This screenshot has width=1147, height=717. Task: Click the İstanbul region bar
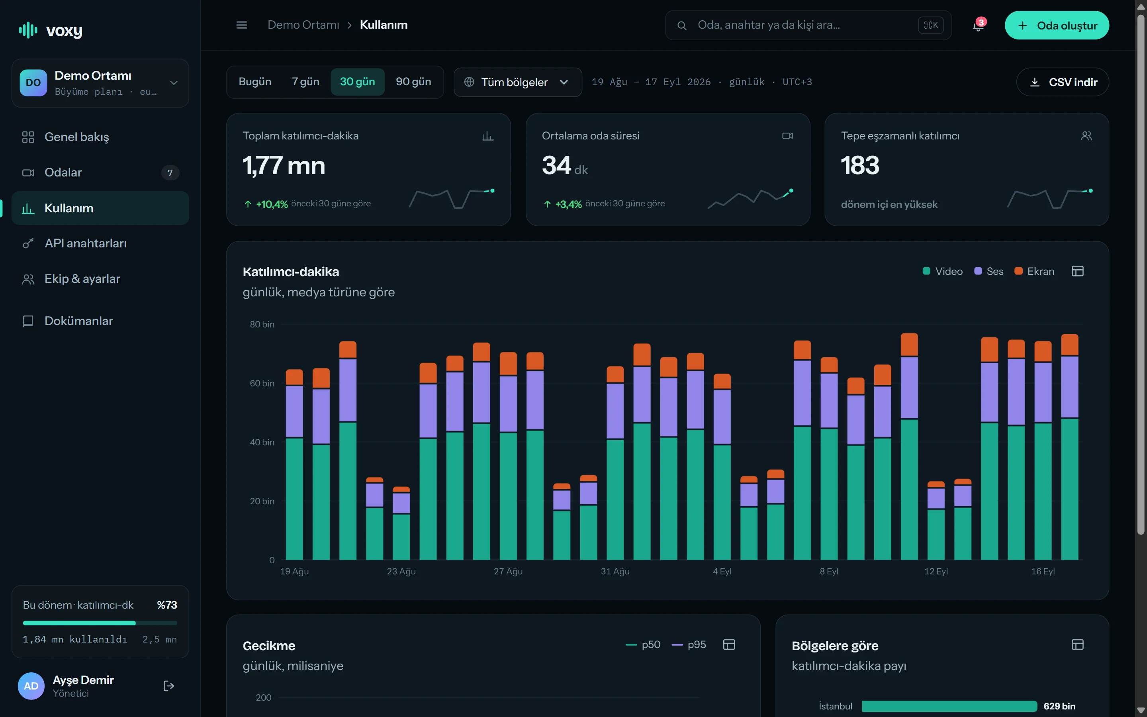[x=949, y=706]
